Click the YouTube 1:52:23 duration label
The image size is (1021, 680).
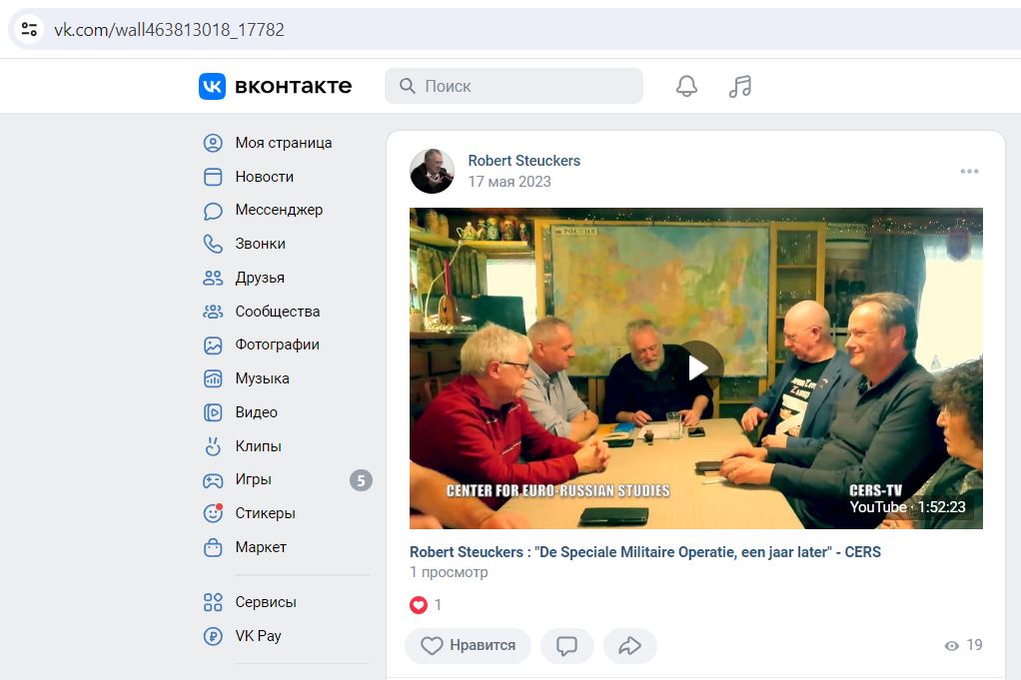pyautogui.click(x=907, y=507)
